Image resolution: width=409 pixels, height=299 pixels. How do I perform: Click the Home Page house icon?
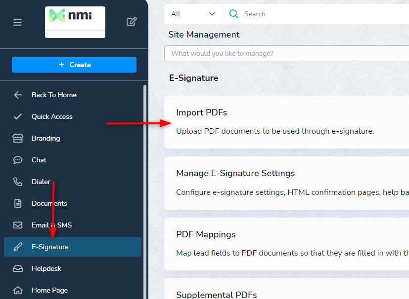[x=18, y=290]
